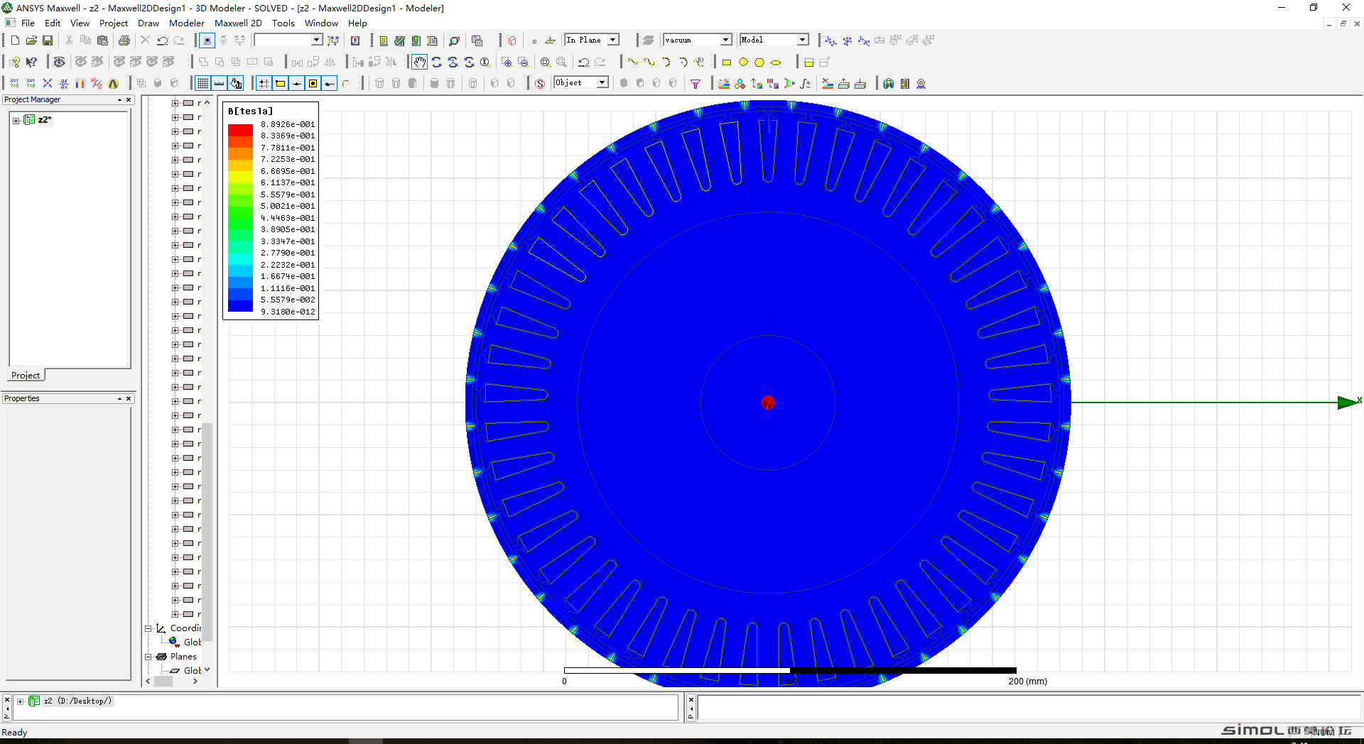This screenshot has width=1364, height=744.
Task: Click the selection filter funnel icon
Action: pyautogui.click(x=695, y=84)
